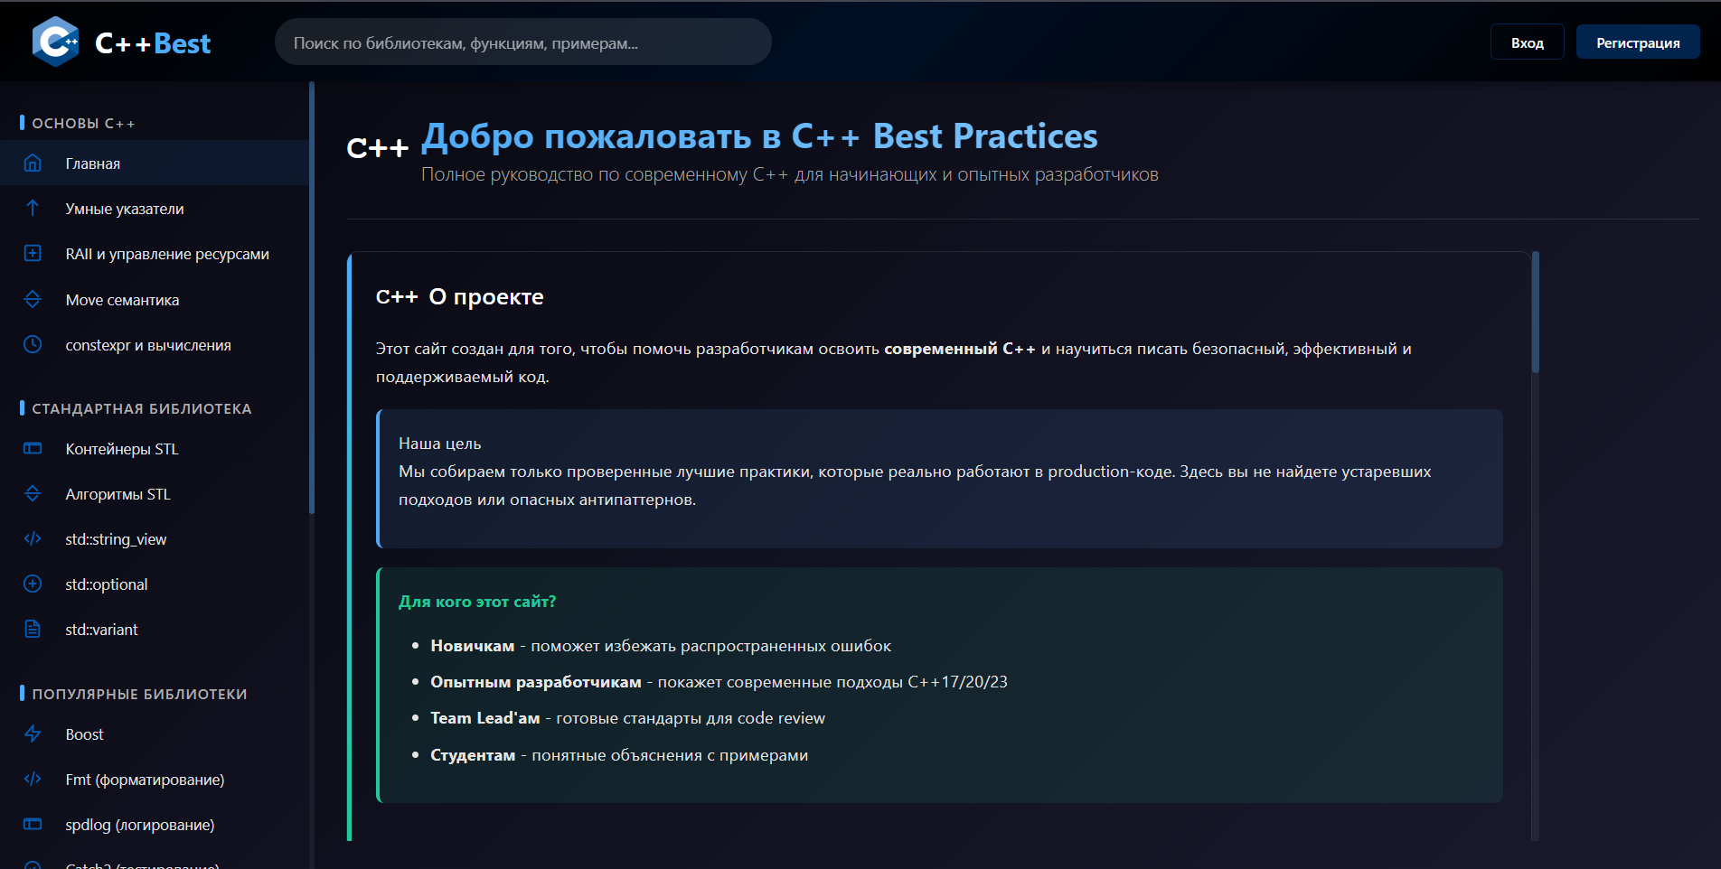The height and width of the screenshot is (869, 1721).
Task: Open std::string_view article
Action: click(155, 538)
